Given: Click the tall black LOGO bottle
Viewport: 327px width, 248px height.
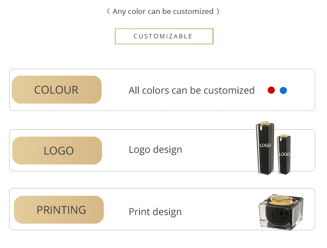Looking at the screenshot, I should click(265, 148).
